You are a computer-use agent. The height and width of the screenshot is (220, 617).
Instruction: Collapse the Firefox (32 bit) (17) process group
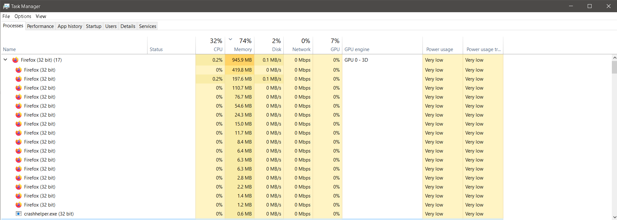5,60
